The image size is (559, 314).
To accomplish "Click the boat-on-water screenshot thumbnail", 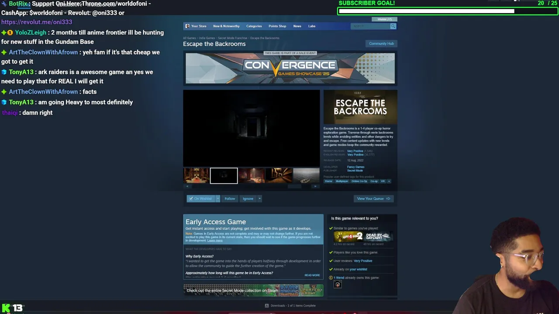I will (x=306, y=175).
